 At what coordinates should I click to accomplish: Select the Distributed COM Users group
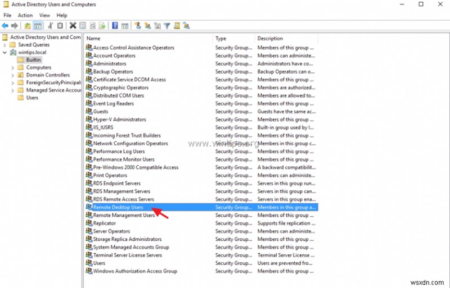tap(119, 95)
